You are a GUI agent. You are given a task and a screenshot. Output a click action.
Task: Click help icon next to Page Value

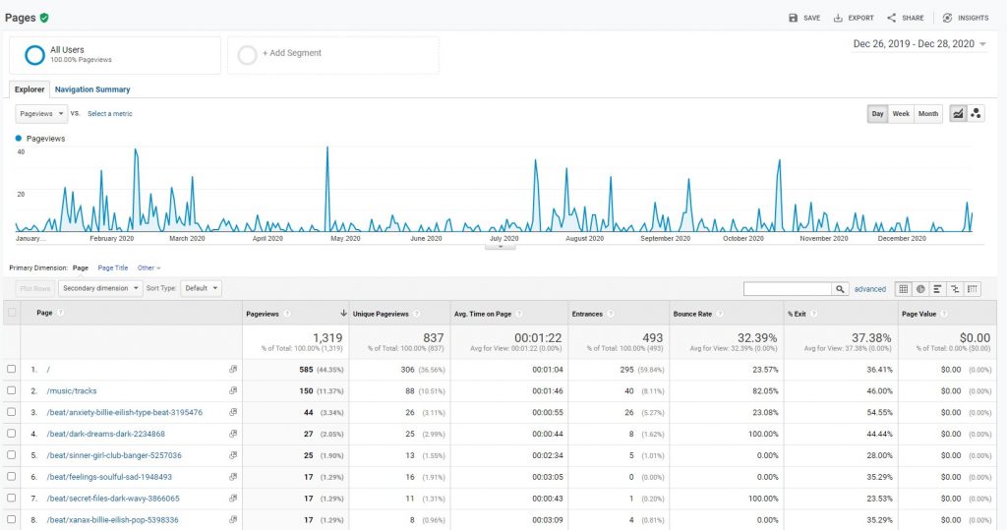[944, 314]
